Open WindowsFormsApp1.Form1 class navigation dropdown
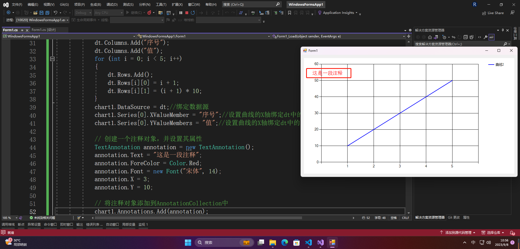 (203, 36)
